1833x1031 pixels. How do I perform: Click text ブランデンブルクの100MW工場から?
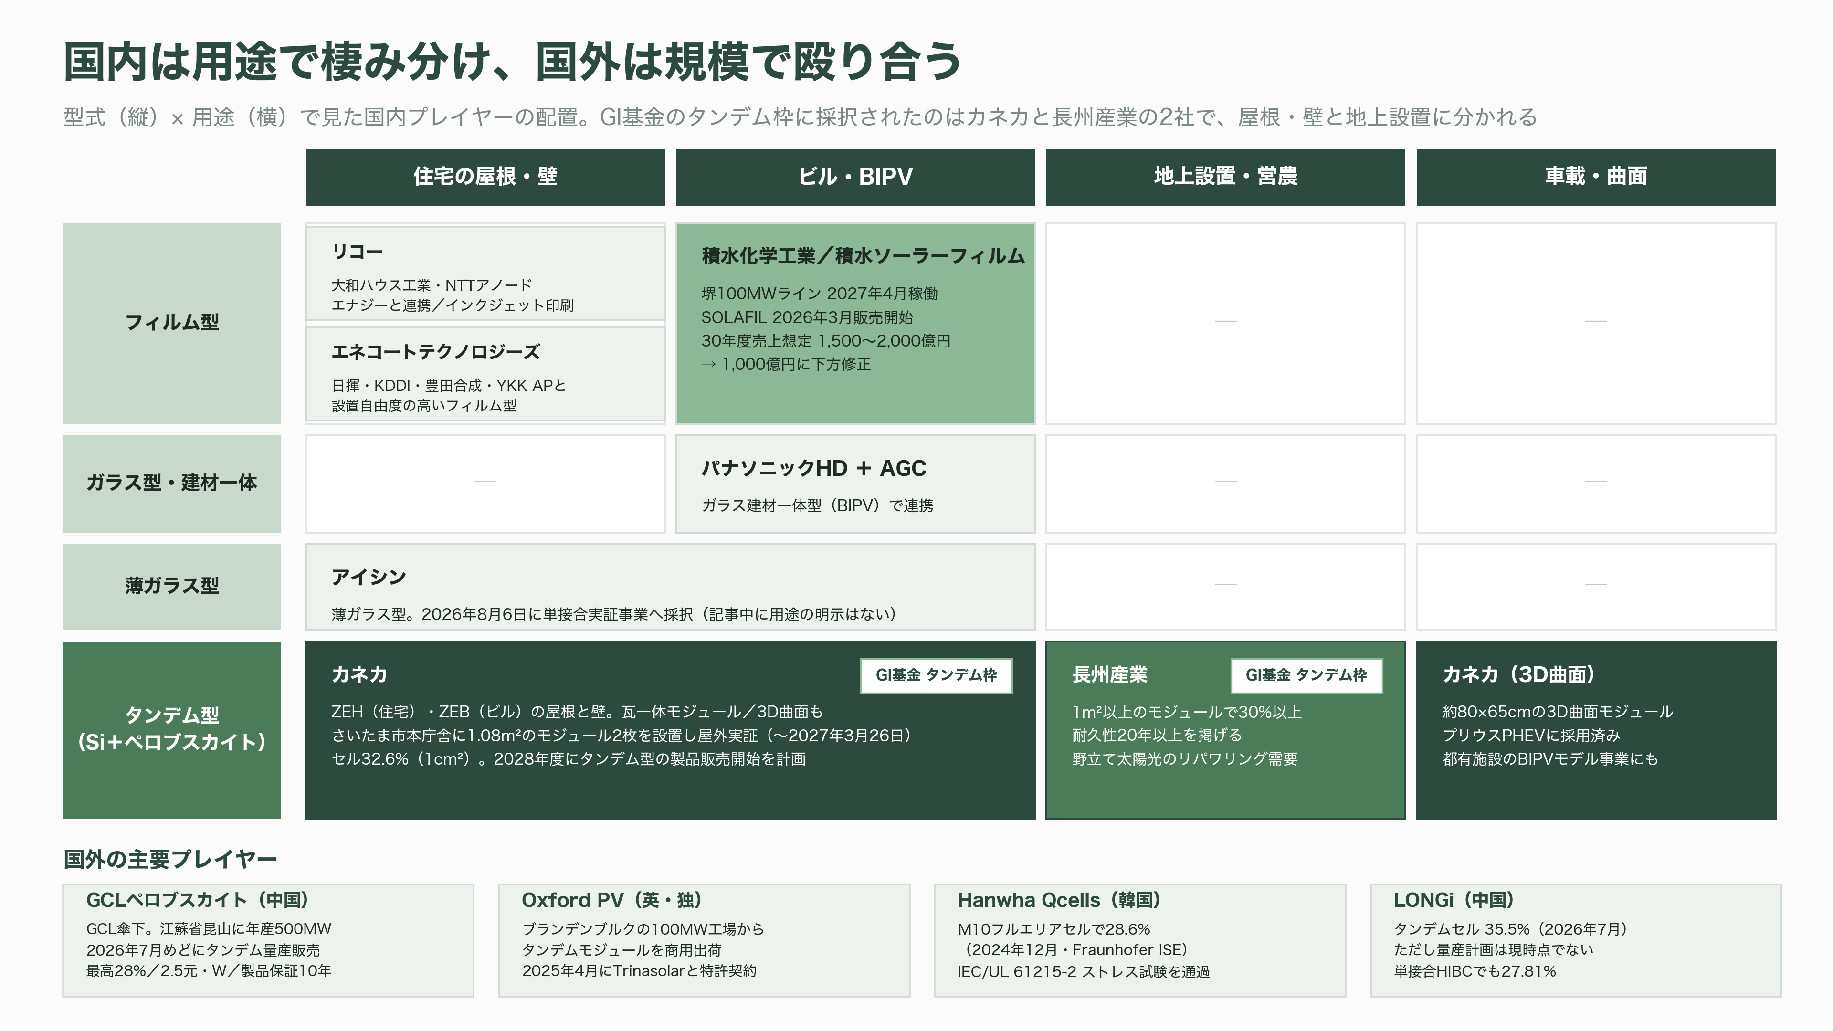tap(643, 928)
